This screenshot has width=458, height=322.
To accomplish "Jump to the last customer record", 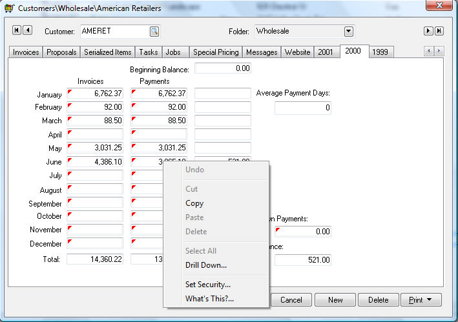I will tap(439, 31).
